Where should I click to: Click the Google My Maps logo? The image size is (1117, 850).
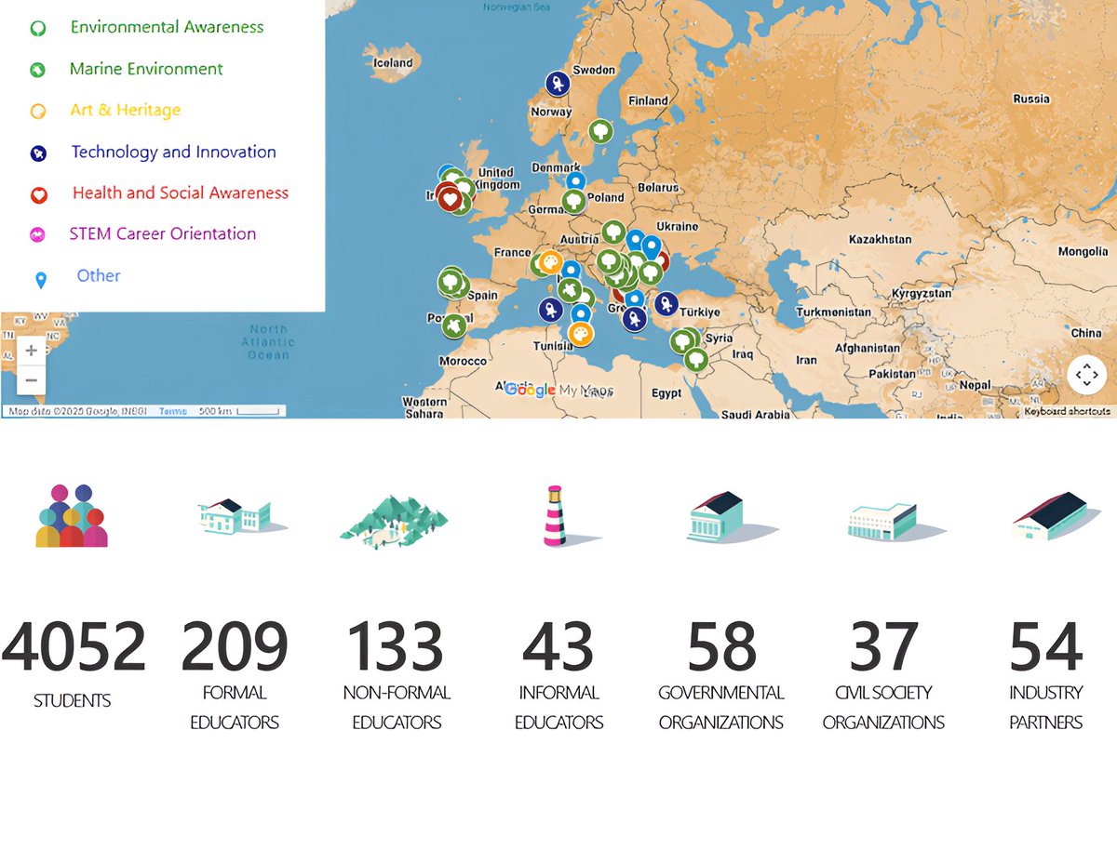(558, 391)
